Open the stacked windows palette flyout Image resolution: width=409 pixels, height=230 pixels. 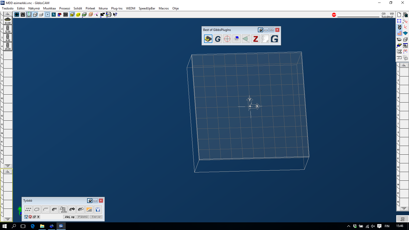point(405,15)
